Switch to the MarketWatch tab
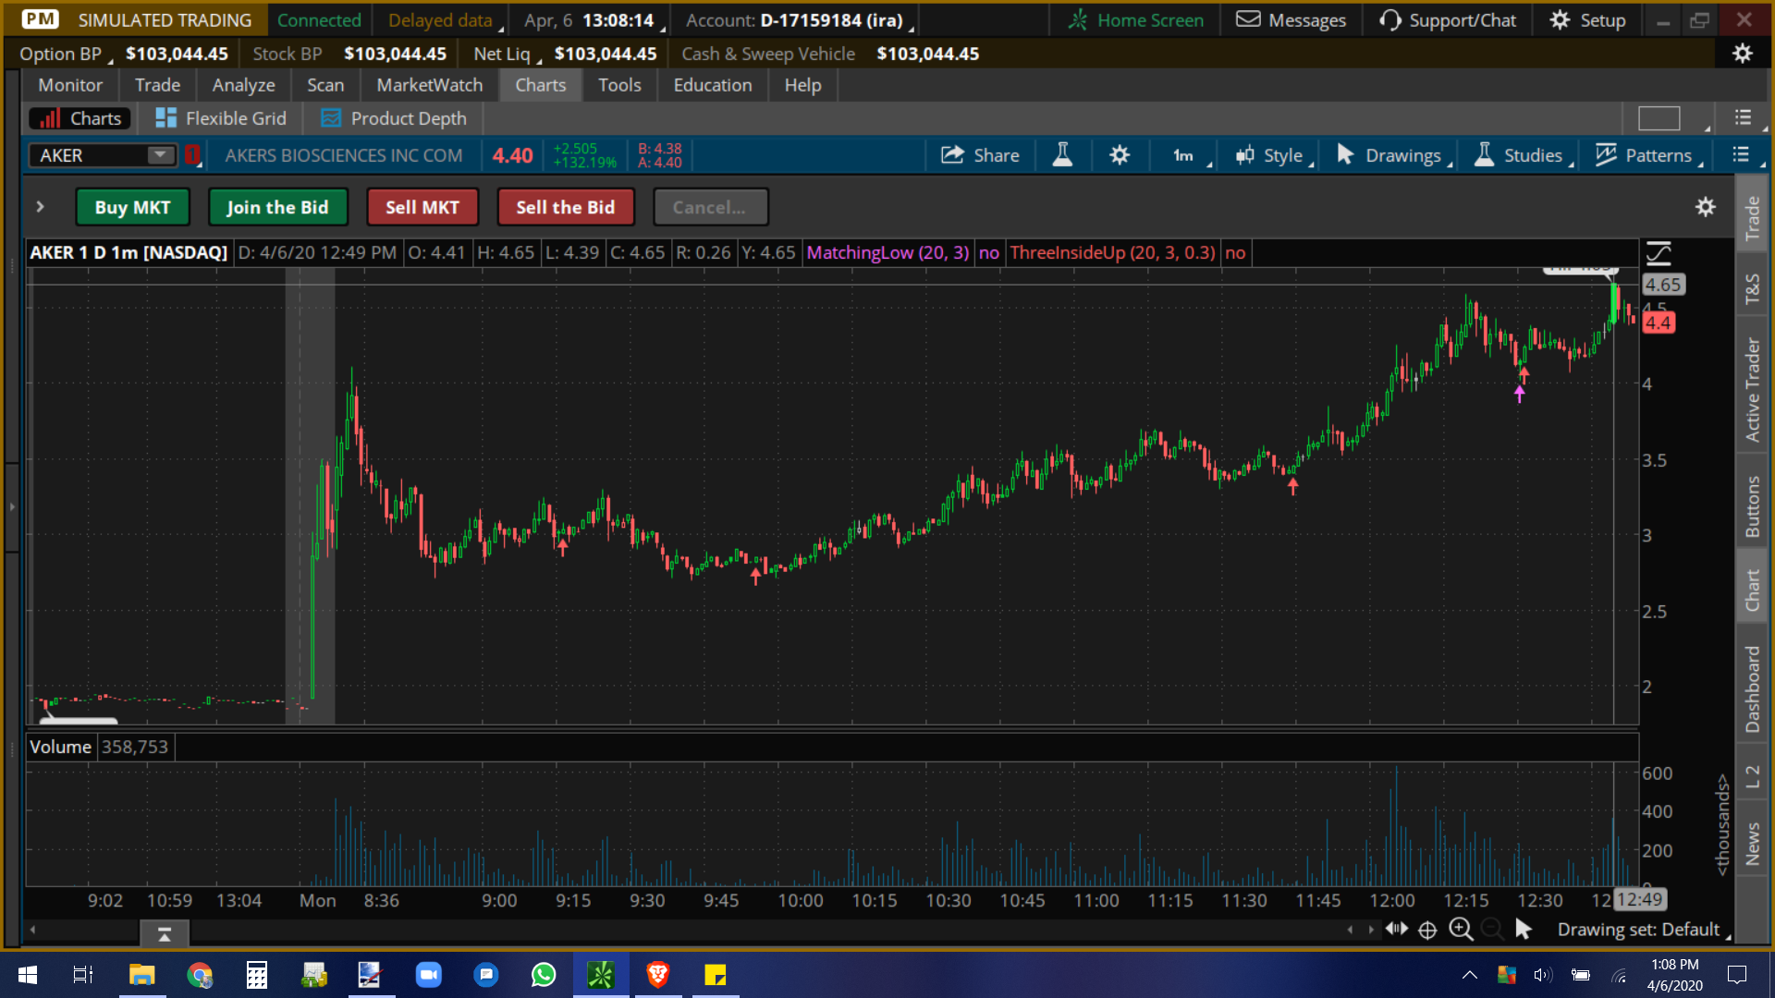Image resolution: width=1775 pixels, height=998 pixels. coord(429,84)
